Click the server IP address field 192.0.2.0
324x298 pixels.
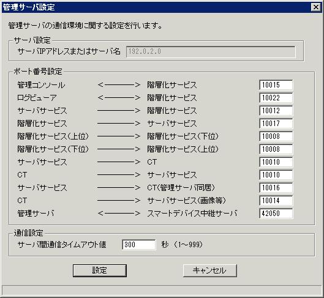coord(211,51)
